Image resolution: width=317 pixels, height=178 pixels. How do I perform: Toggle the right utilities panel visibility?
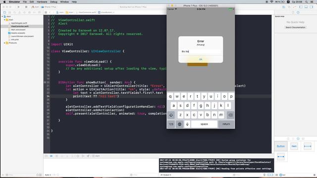point(312,7)
